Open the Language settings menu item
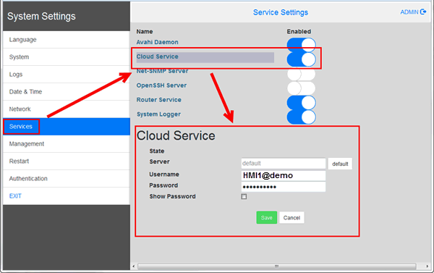The image size is (434, 273). tap(67, 40)
